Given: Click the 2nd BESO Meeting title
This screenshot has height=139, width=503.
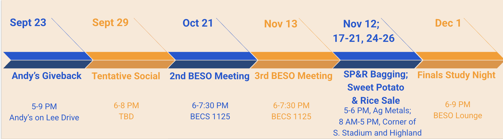Looking at the screenshot, I should pyautogui.click(x=209, y=76).
